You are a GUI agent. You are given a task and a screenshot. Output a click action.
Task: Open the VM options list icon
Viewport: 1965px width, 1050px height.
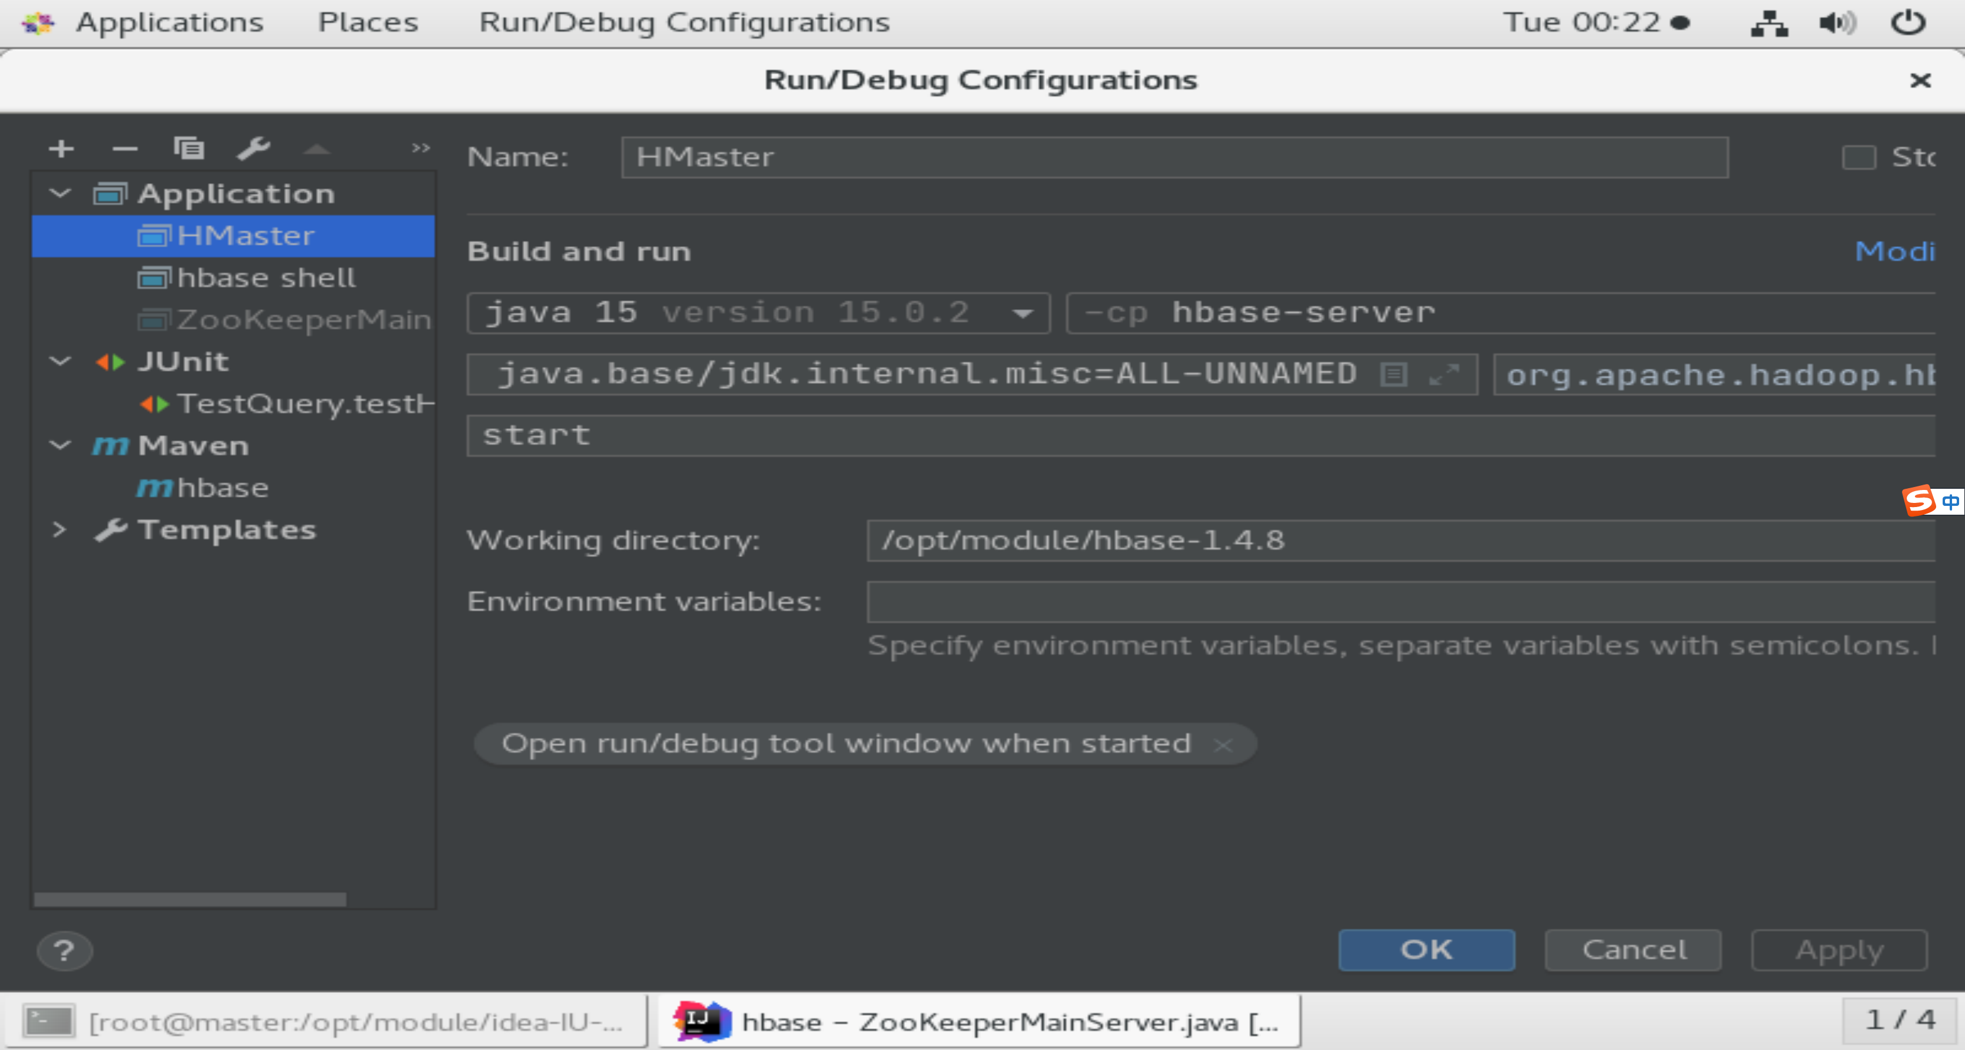[x=1393, y=375]
